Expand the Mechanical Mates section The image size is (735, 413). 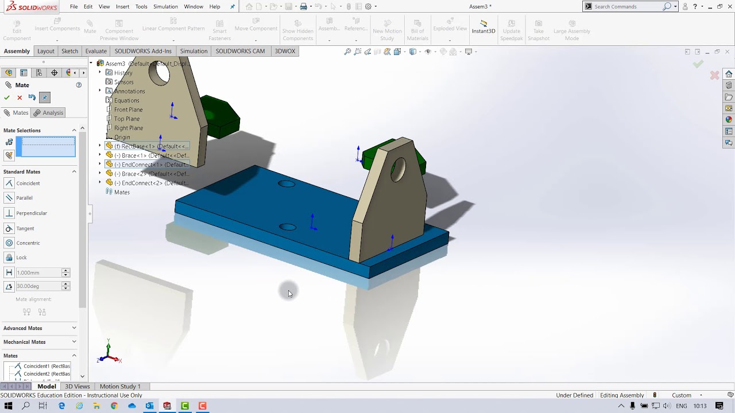(x=74, y=342)
